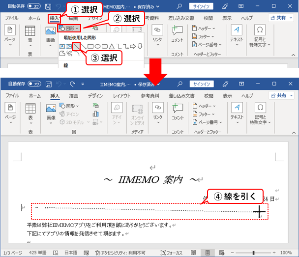Click the save disk icon in upper window
This screenshot has height=257, width=299.
coord(48,6)
